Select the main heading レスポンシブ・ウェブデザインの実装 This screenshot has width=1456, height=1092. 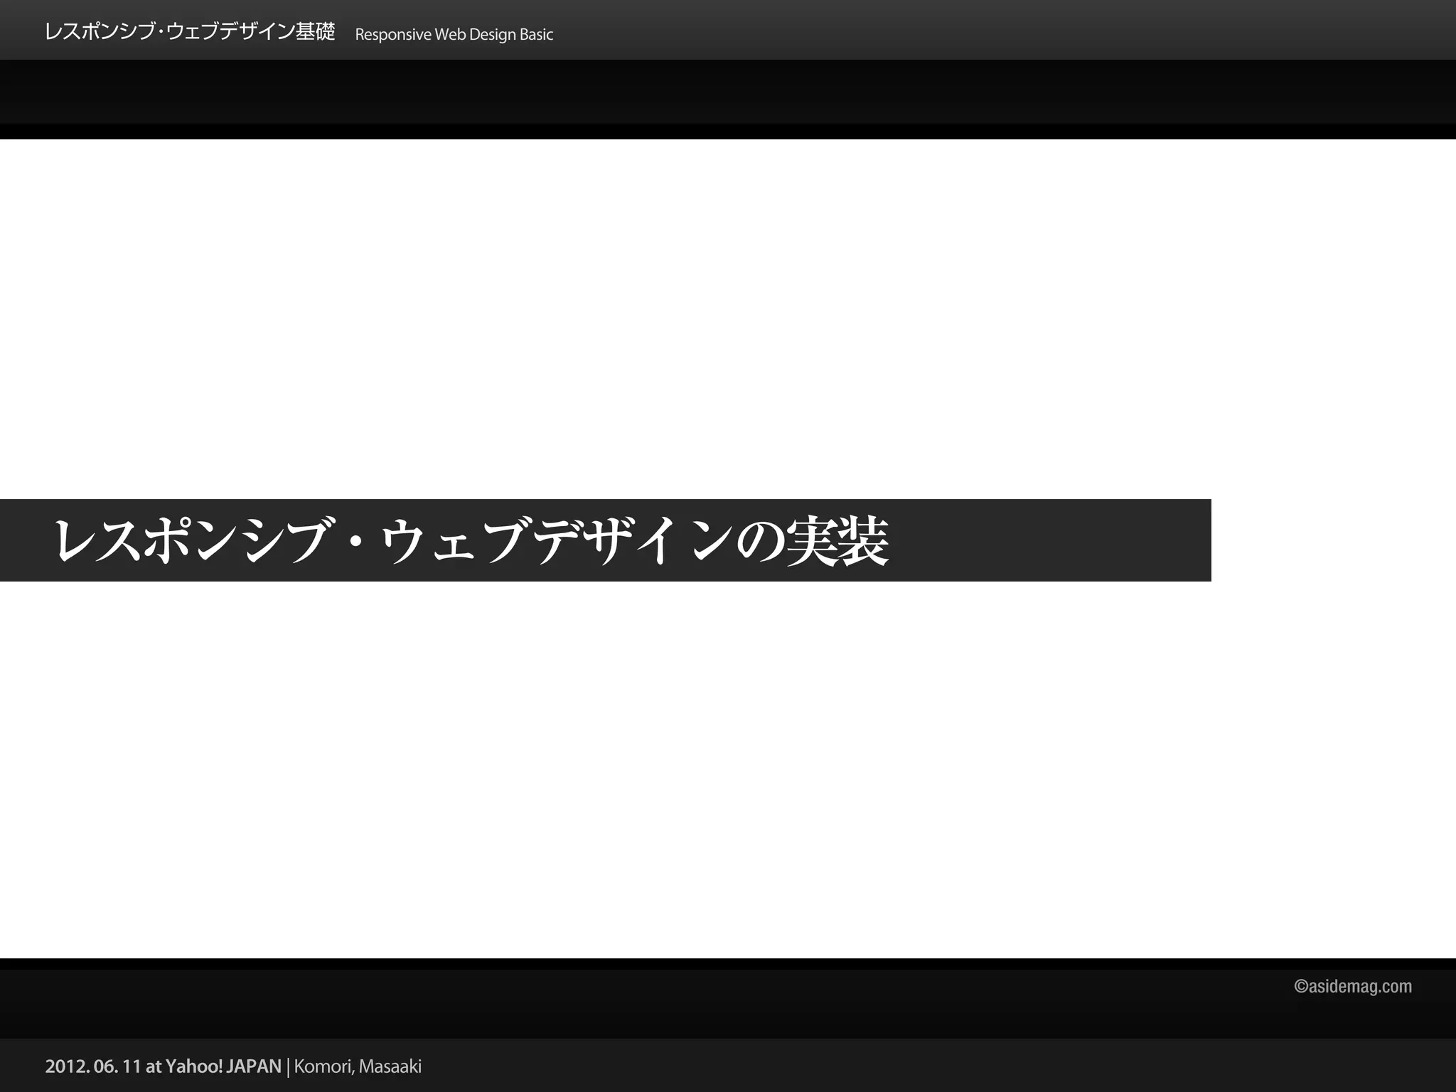coord(471,541)
